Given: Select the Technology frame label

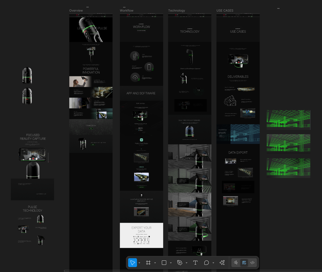Looking at the screenshot, I should pos(176,10).
